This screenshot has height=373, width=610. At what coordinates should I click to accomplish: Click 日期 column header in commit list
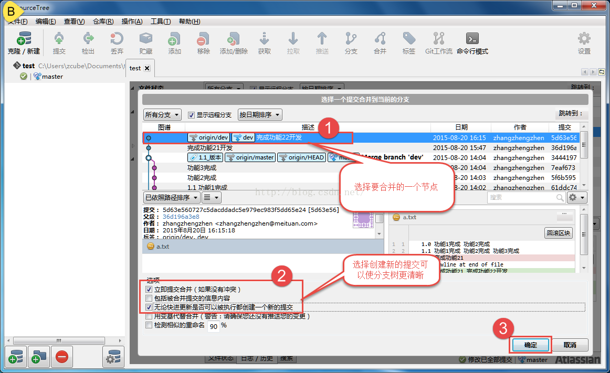(461, 127)
